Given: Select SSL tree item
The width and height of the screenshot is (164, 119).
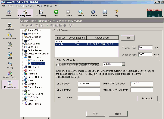Looking at the screenshot, I should (x=30, y=90).
